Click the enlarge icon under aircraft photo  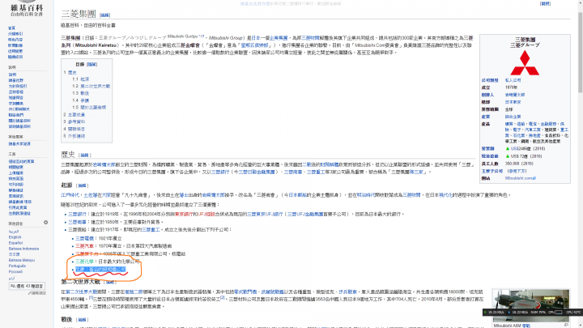coord(566,325)
